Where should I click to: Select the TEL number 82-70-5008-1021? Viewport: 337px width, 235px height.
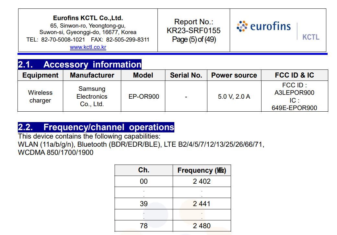(x=63, y=40)
